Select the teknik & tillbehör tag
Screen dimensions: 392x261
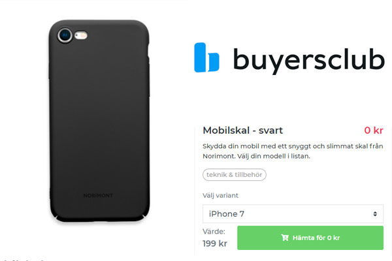[235, 175]
